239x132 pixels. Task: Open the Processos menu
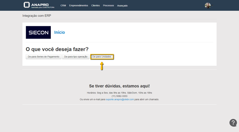(108, 6)
